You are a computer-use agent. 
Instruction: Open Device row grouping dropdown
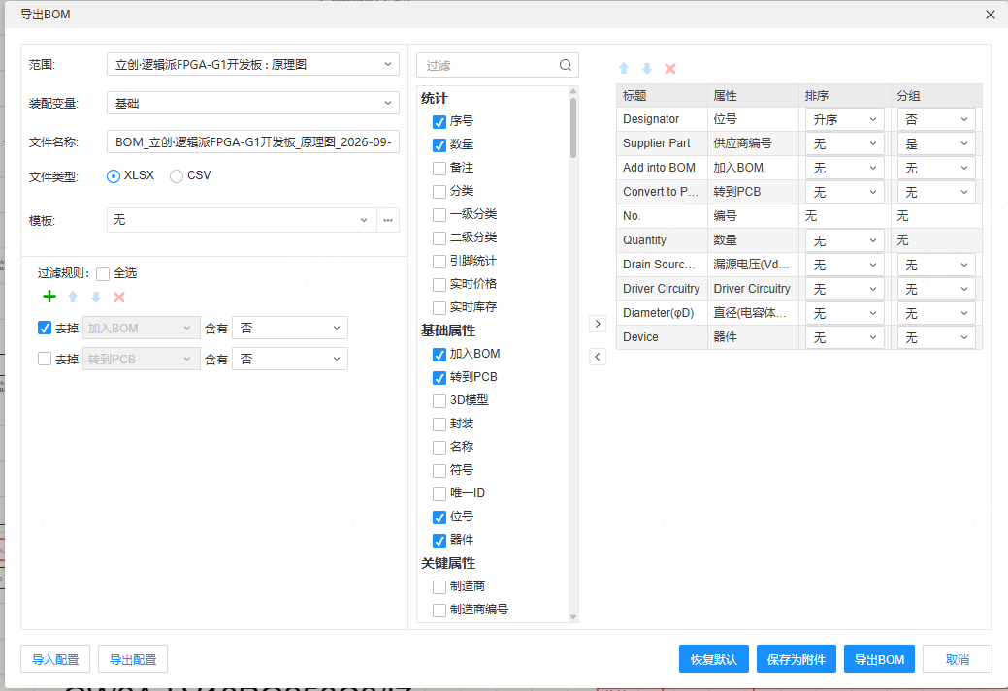tap(936, 337)
